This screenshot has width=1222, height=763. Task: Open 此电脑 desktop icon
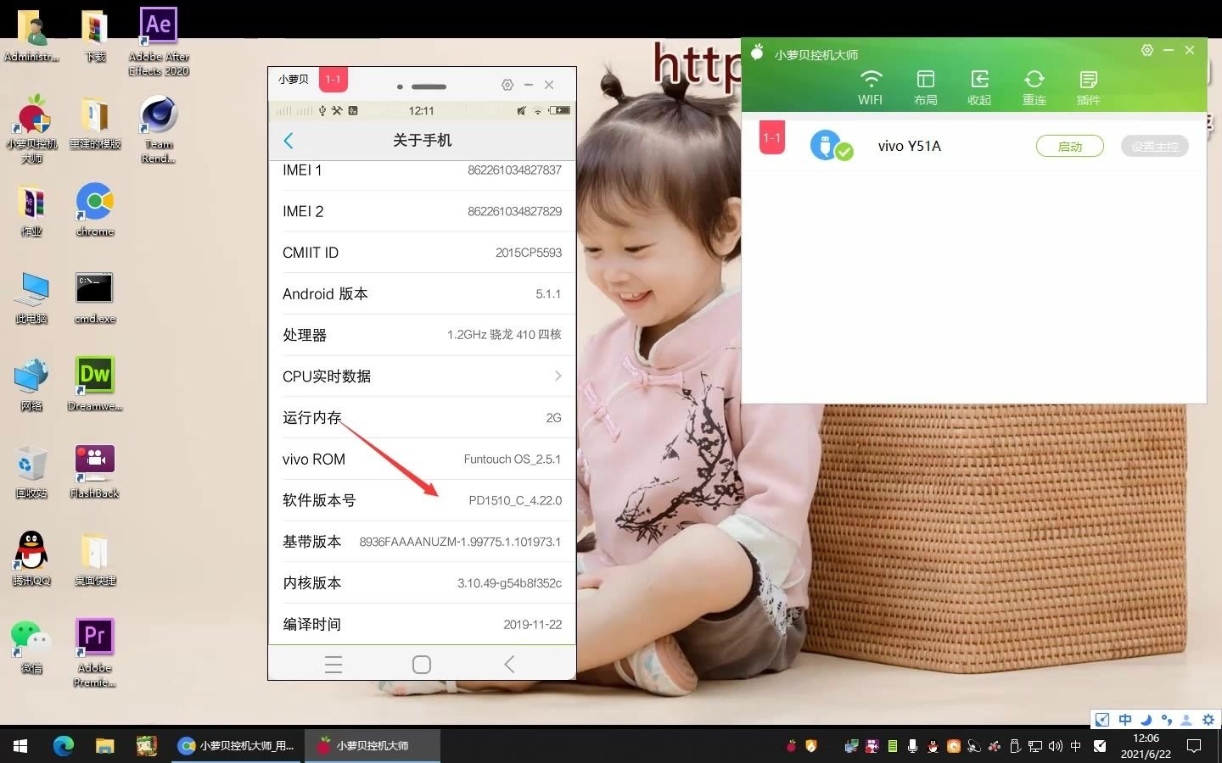pos(31,298)
